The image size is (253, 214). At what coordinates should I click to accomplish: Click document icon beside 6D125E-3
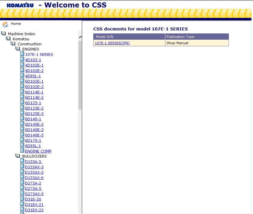tap(22, 113)
